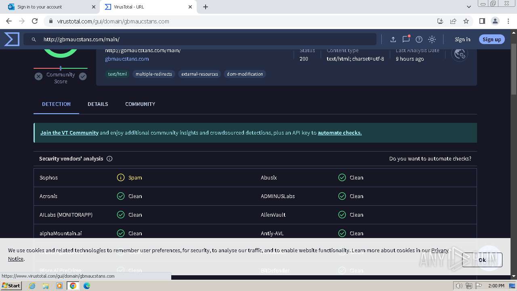Viewport: 517px width, 291px height.
Task: Click the dom-modification tag
Action: pos(245,74)
